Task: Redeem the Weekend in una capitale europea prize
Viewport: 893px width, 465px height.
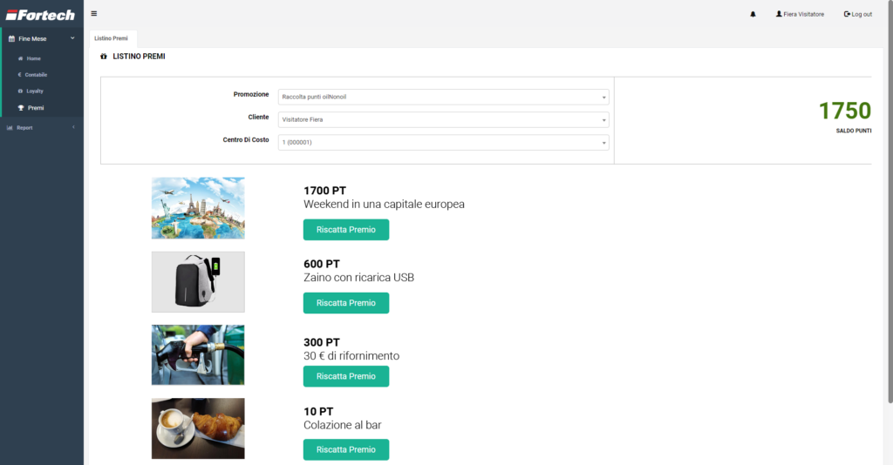Action: [x=345, y=230]
